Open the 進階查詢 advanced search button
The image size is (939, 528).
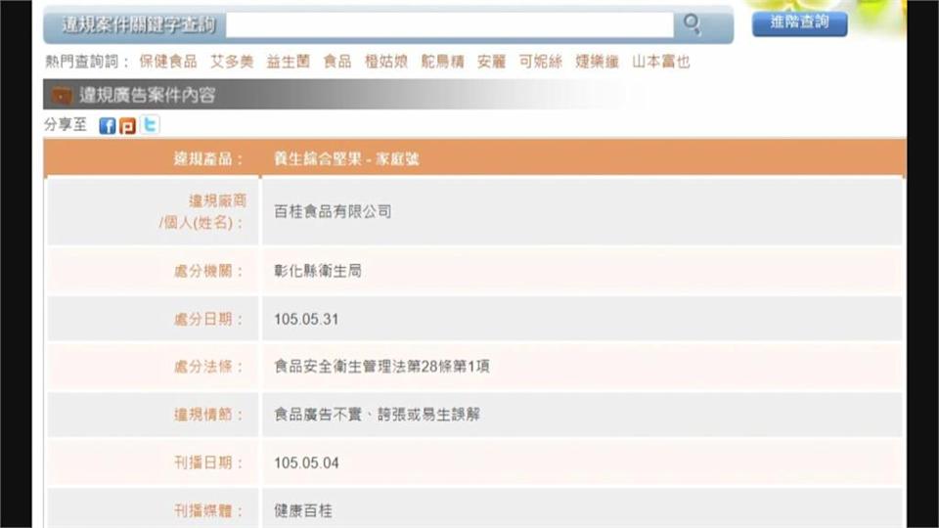click(799, 23)
